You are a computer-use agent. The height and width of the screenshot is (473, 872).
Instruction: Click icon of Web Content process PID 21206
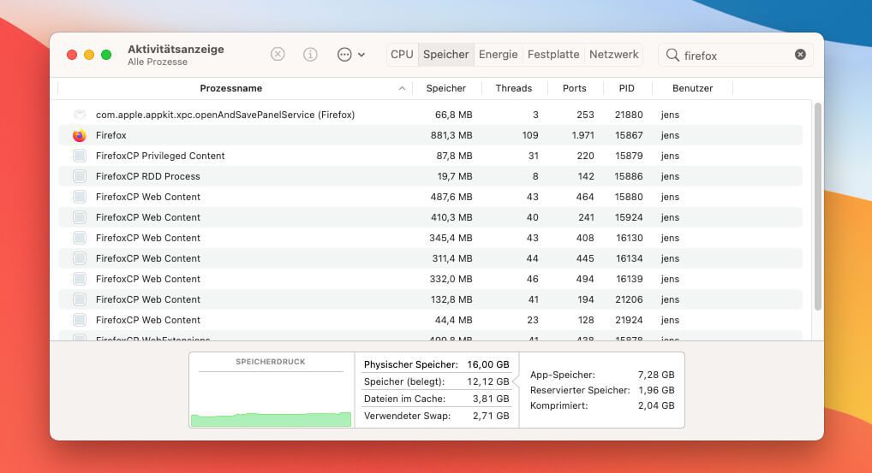(x=80, y=299)
